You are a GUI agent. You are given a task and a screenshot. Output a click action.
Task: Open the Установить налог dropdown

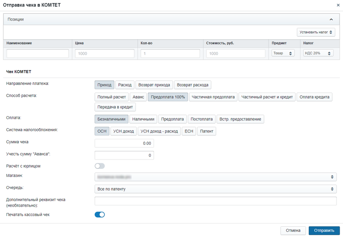tap(316, 32)
